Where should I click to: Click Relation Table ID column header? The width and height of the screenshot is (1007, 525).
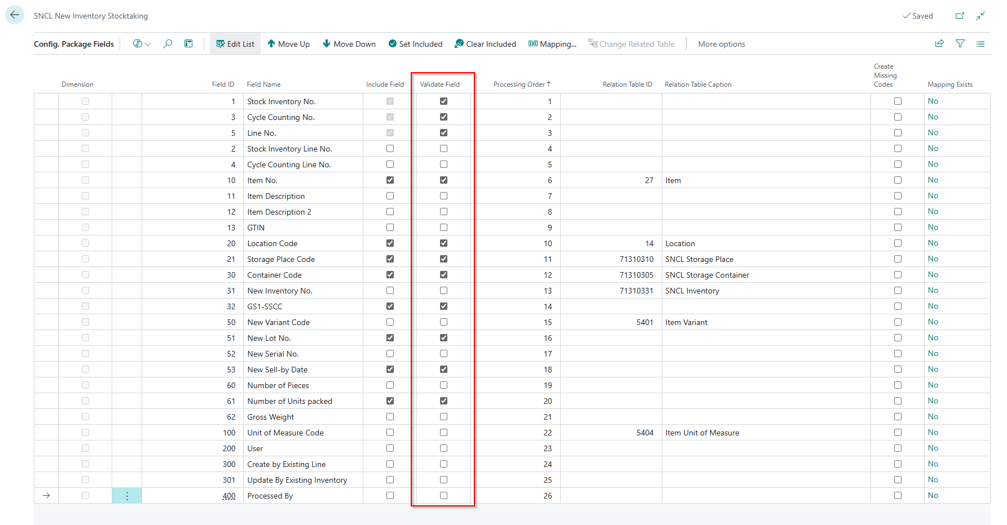point(627,84)
